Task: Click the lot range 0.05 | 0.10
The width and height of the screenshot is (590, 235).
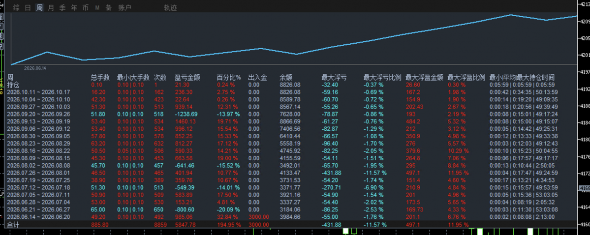Action: tap(130, 151)
